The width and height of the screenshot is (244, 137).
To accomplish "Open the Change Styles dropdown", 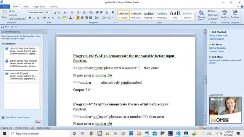I will (201, 15).
